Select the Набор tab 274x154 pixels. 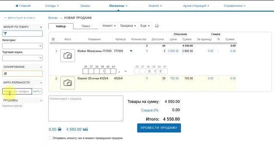[x=61, y=26]
